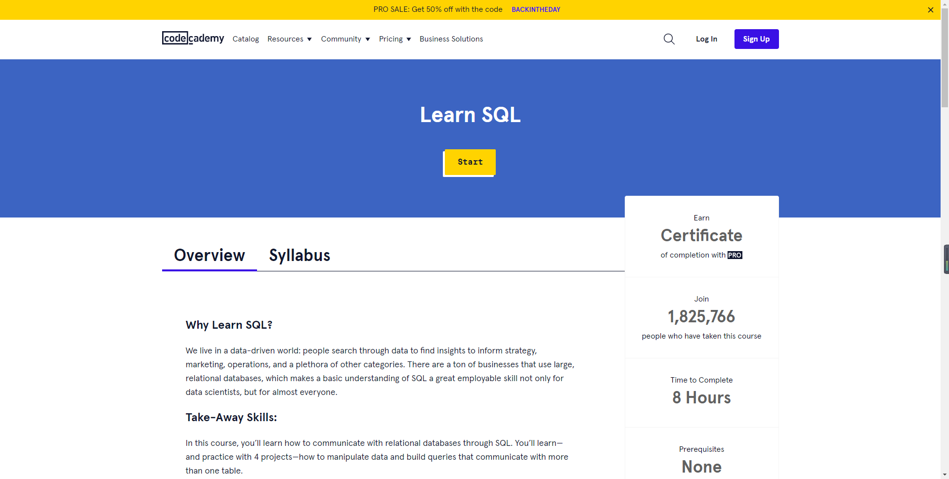Open the Codecademy logo home link

click(193, 38)
